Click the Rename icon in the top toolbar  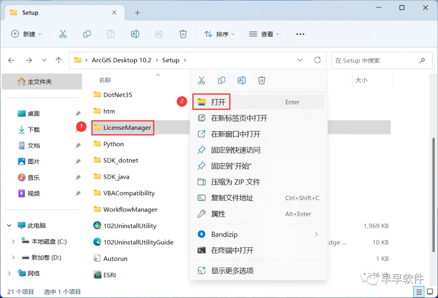(x=135, y=34)
